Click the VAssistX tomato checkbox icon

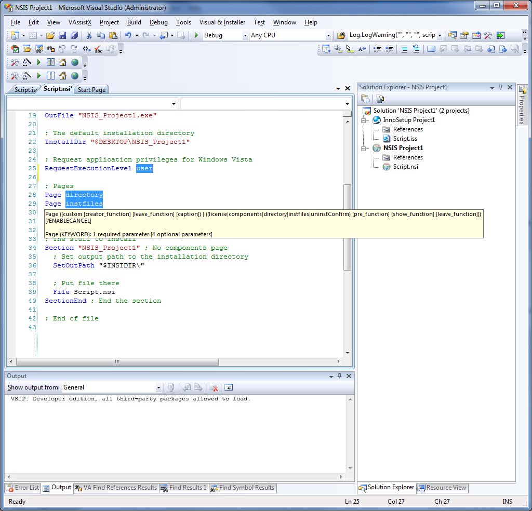[x=15, y=49]
